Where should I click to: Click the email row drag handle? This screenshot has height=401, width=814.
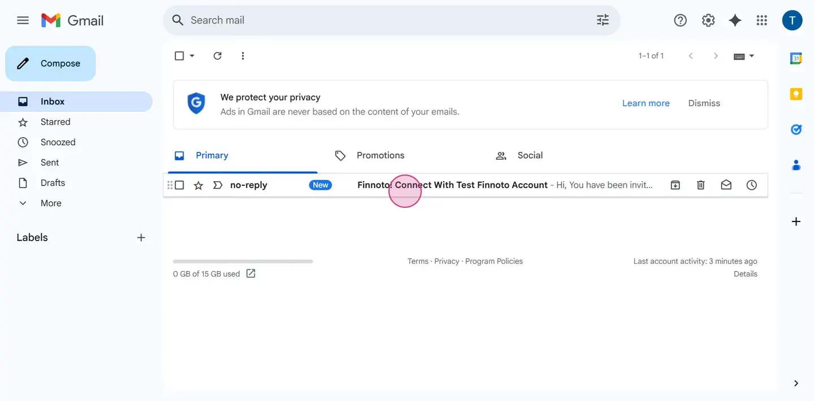170,185
